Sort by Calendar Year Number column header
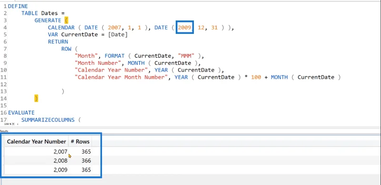381x185 pixels. [x=37, y=142]
